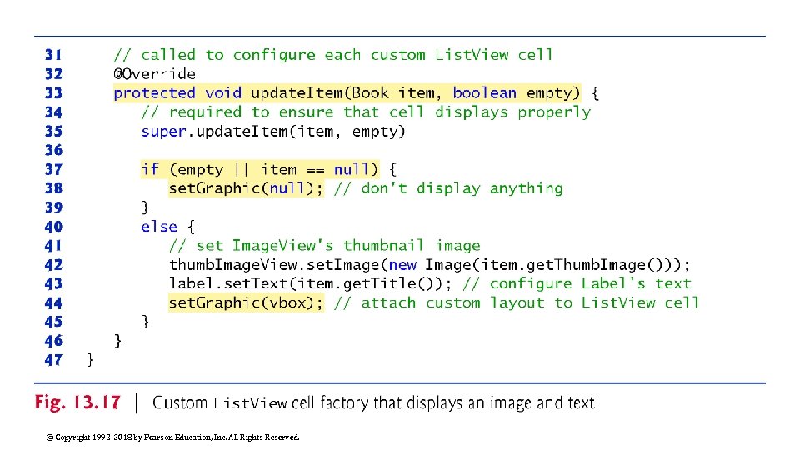The image size is (800, 450).
Task: Click the comment 'set ImageView's thumbnail image'
Action: pyautogui.click(x=324, y=246)
